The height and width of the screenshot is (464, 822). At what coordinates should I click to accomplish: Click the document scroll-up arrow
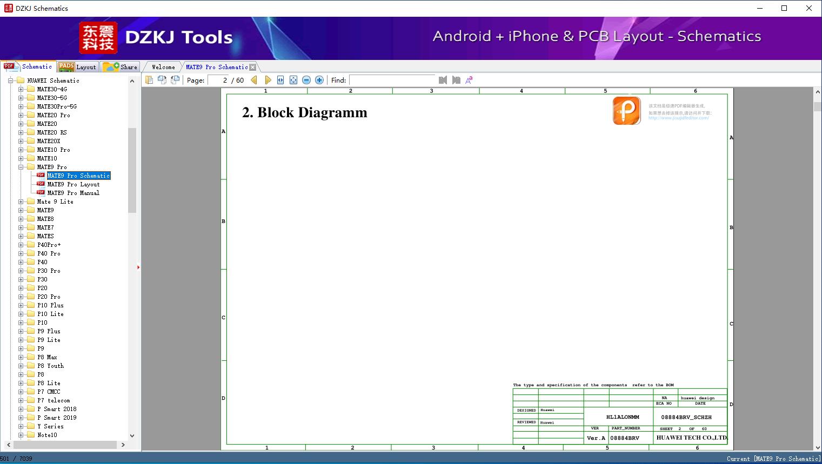click(x=818, y=92)
